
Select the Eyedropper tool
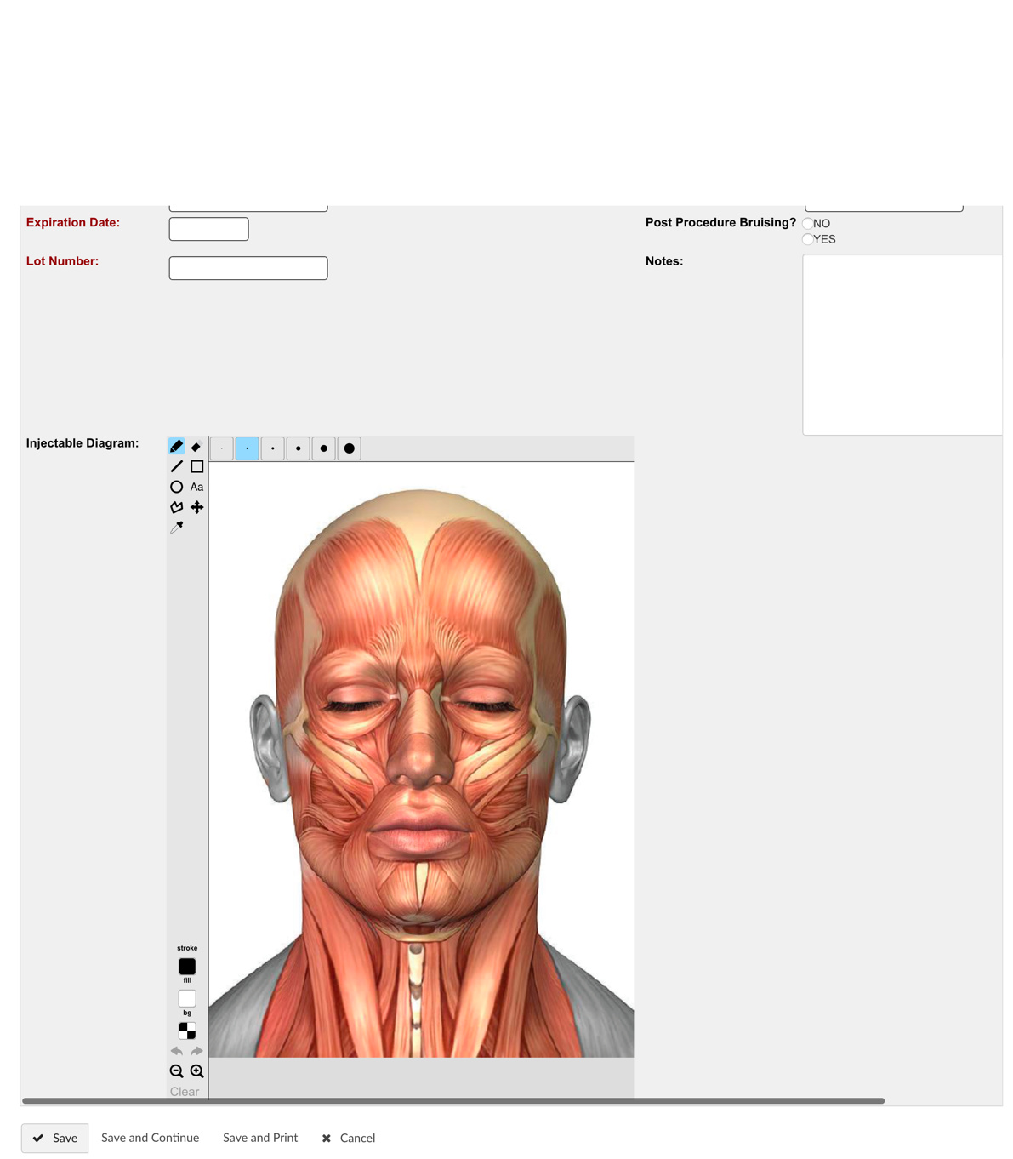[x=176, y=528]
